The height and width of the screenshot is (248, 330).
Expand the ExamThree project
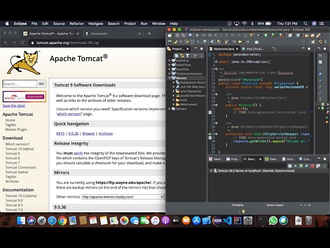[170, 65]
